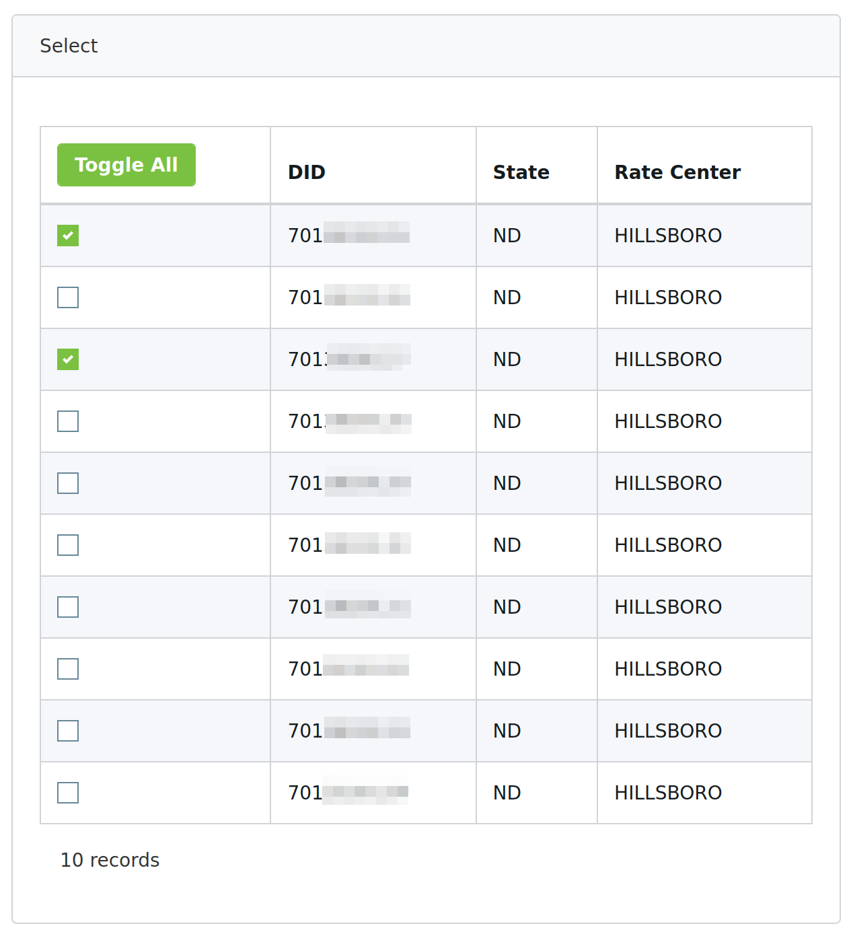The image size is (853, 930).
Task: Select the last row's checkbox
Action: click(x=68, y=793)
